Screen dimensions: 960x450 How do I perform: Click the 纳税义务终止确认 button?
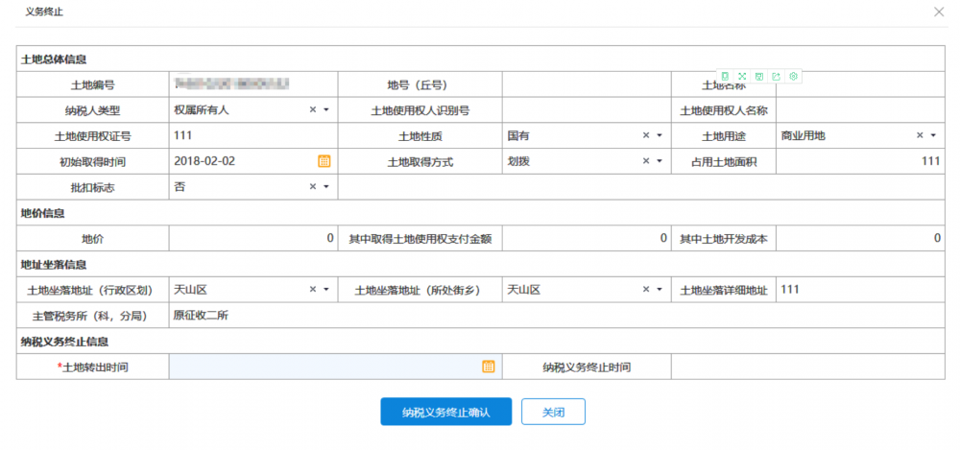coord(445,412)
